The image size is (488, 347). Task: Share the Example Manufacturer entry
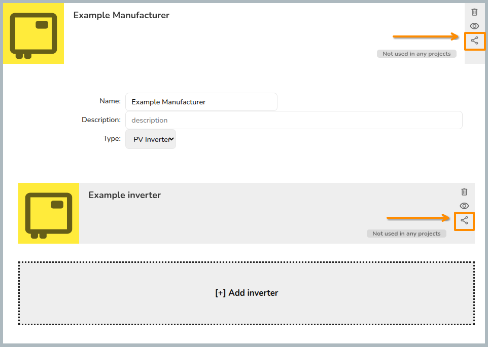click(474, 41)
